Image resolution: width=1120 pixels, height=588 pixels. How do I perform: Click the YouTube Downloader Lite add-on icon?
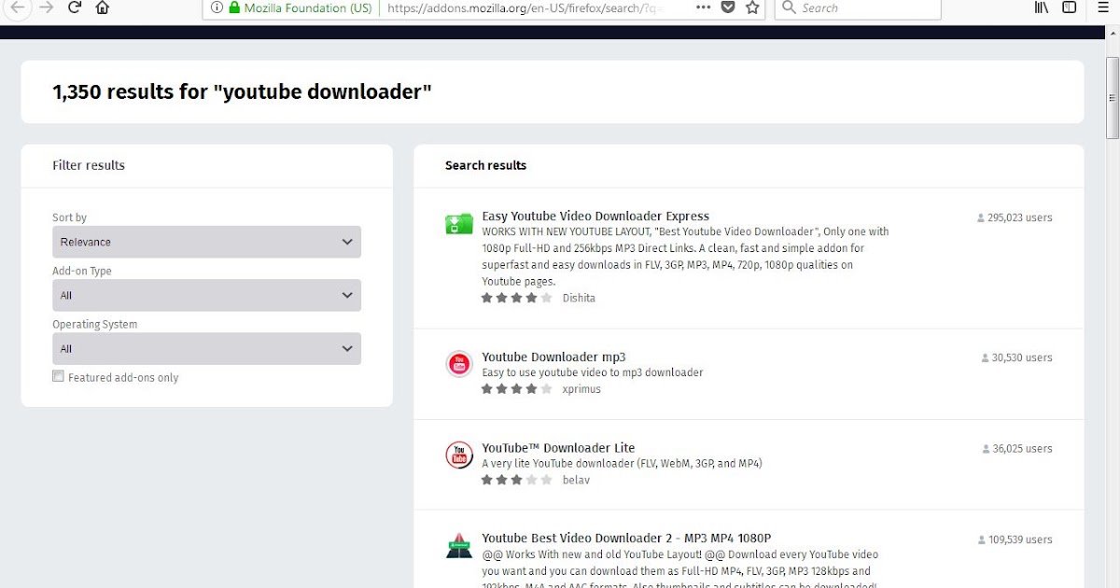(x=459, y=455)
